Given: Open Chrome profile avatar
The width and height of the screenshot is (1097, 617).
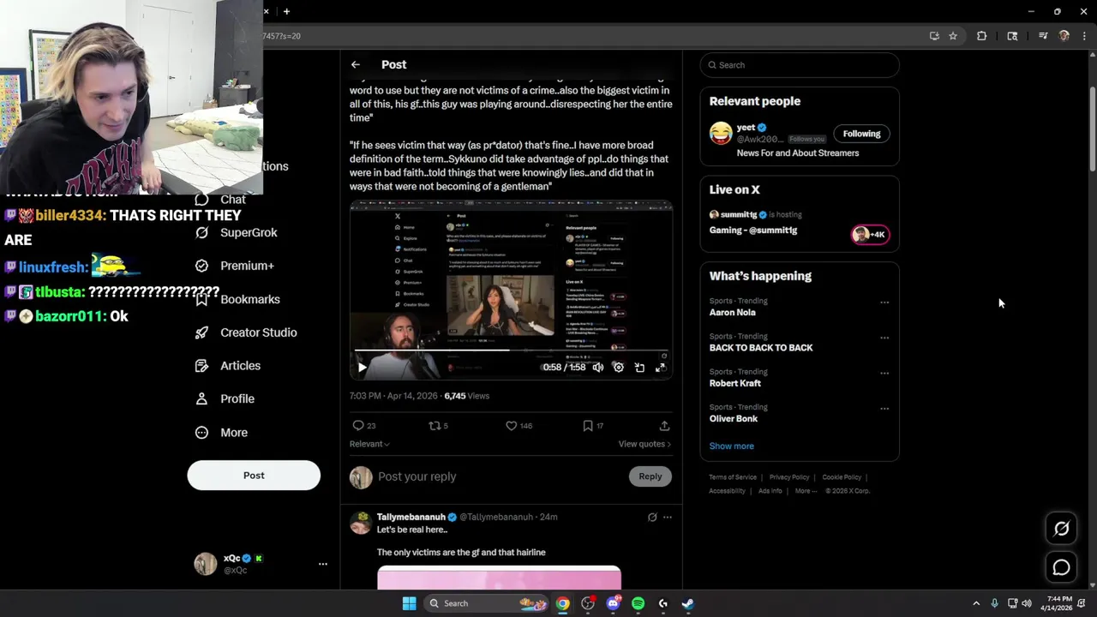Looking at the screenshot, I should pyautogui.click(x=1064, y=36).
